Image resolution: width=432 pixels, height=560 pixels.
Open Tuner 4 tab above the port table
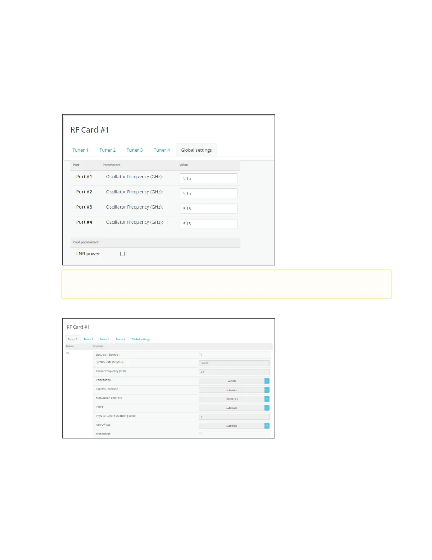pyautogui.click(x=162, y=150)
